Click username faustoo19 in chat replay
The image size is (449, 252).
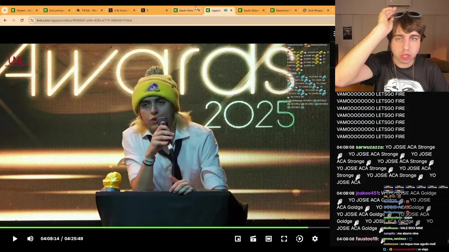coord(367,239)
